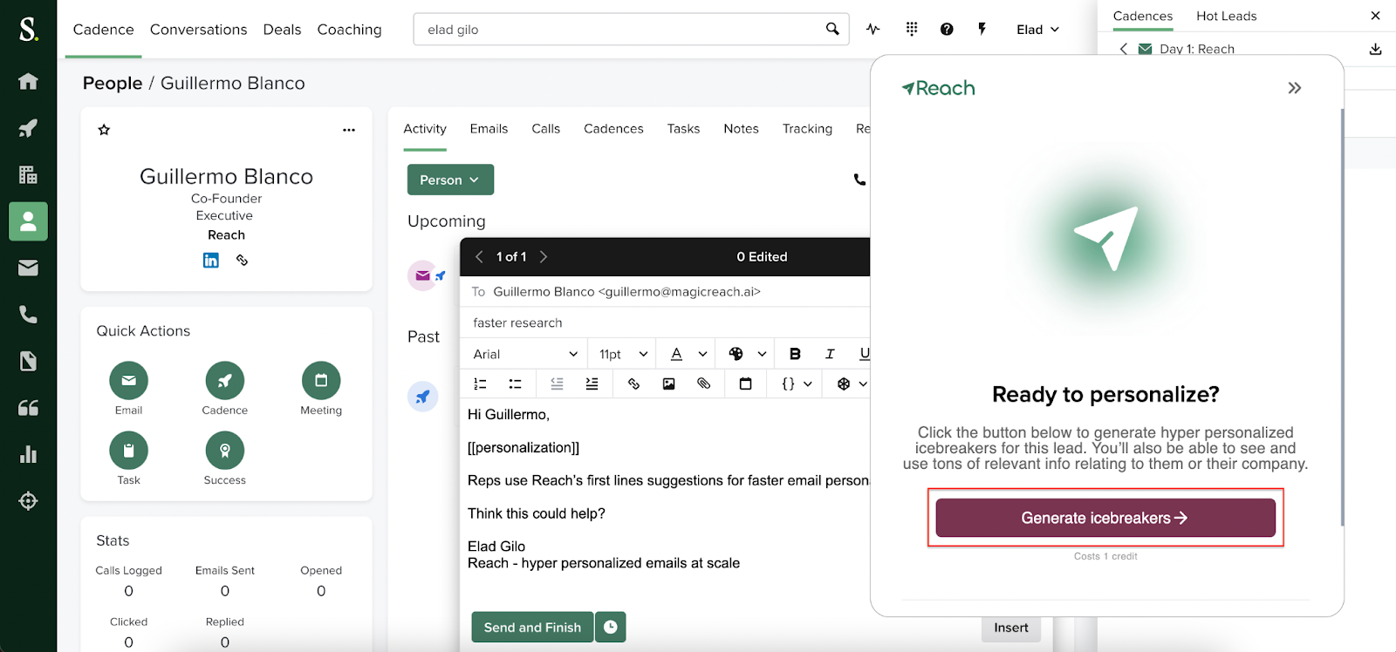Increase the indent in the editor
Image resolution: width=1396 pixels, height=652 pixels.
pos(592,384)
